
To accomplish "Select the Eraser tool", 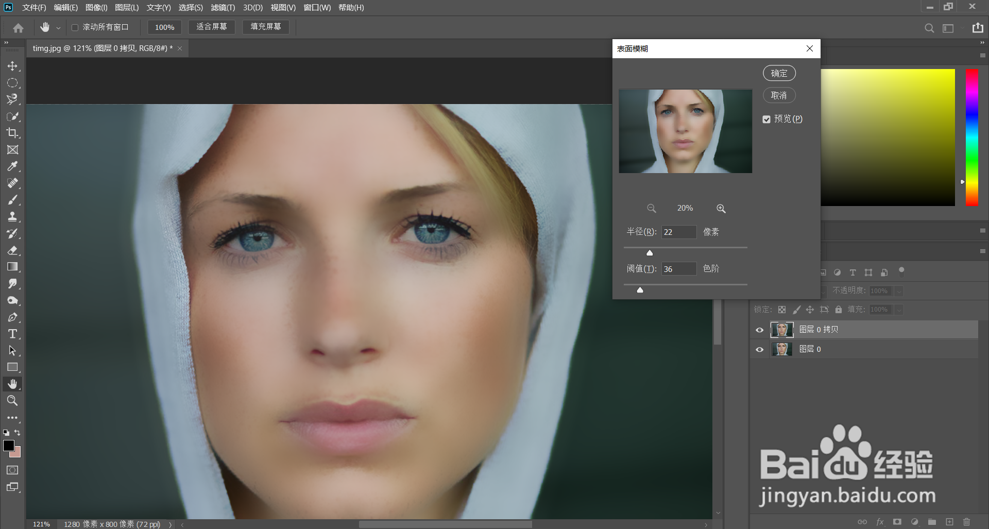I will tap(12, 250).
